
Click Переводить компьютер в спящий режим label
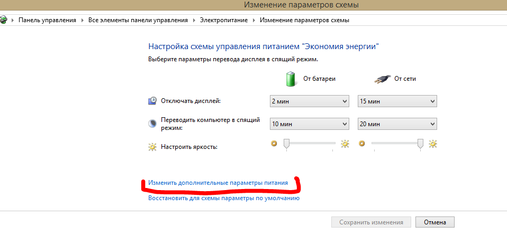[x=211, y=124]
